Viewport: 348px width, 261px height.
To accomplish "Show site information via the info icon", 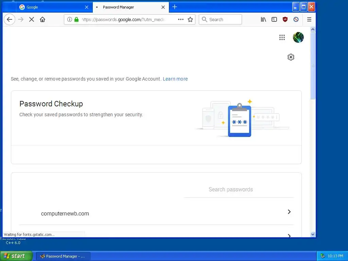I will tap(69, 19).
